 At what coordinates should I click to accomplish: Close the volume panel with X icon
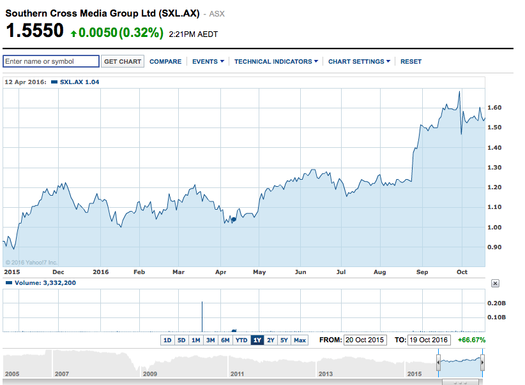point(495,284)
